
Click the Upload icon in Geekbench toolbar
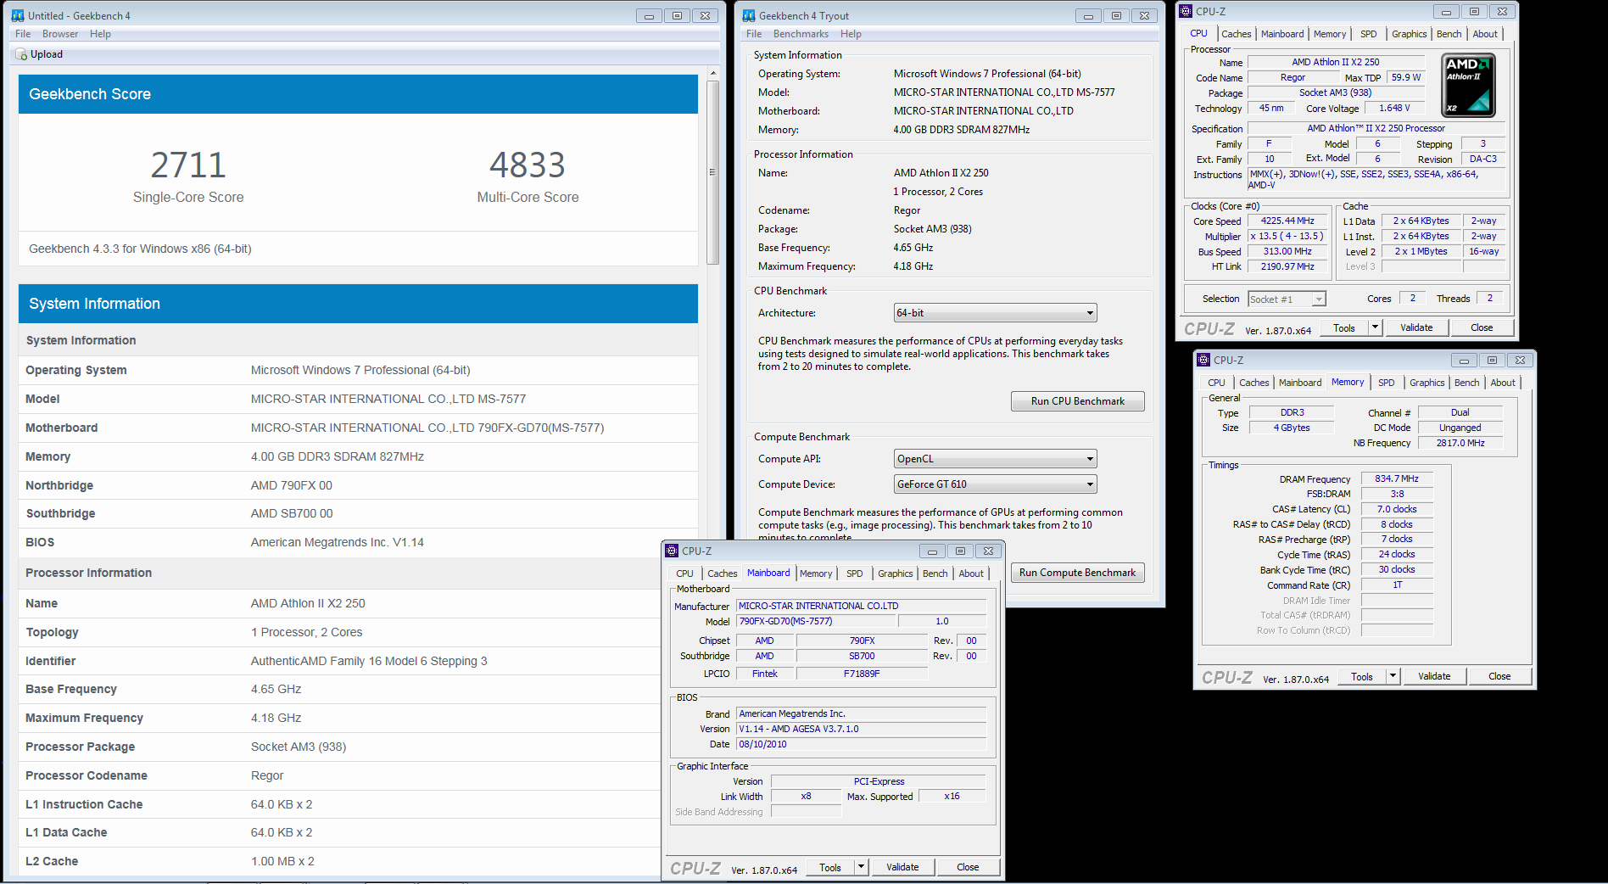tap(21, 54)
